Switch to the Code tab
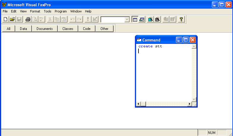Screen dimensions: 233x136 click(x=87, y=28)
